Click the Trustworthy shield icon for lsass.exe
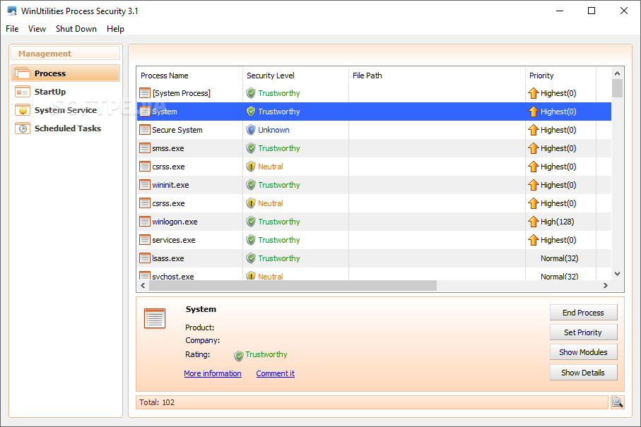Screen dimensions: 641x427 coord(251,258)
